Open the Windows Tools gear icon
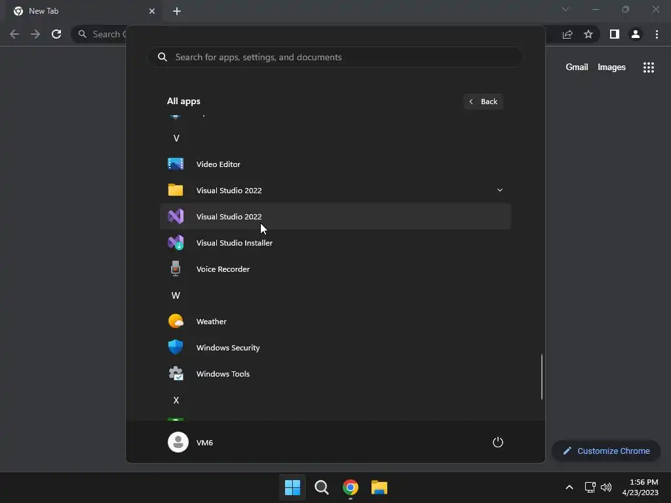The image size is (671, 503). coord(176,373)
